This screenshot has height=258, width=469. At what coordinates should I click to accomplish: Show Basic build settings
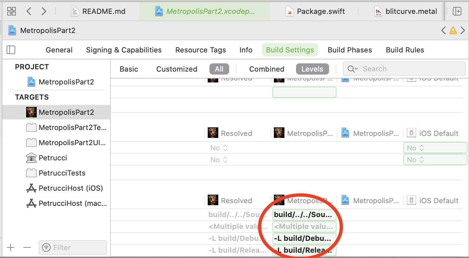tap(129, 69)
